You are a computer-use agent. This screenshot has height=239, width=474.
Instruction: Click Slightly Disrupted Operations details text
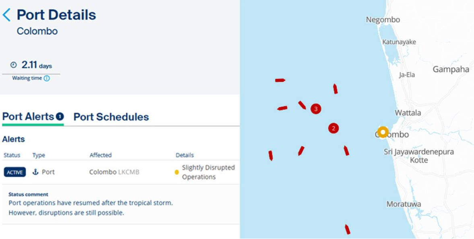(208, 172)
